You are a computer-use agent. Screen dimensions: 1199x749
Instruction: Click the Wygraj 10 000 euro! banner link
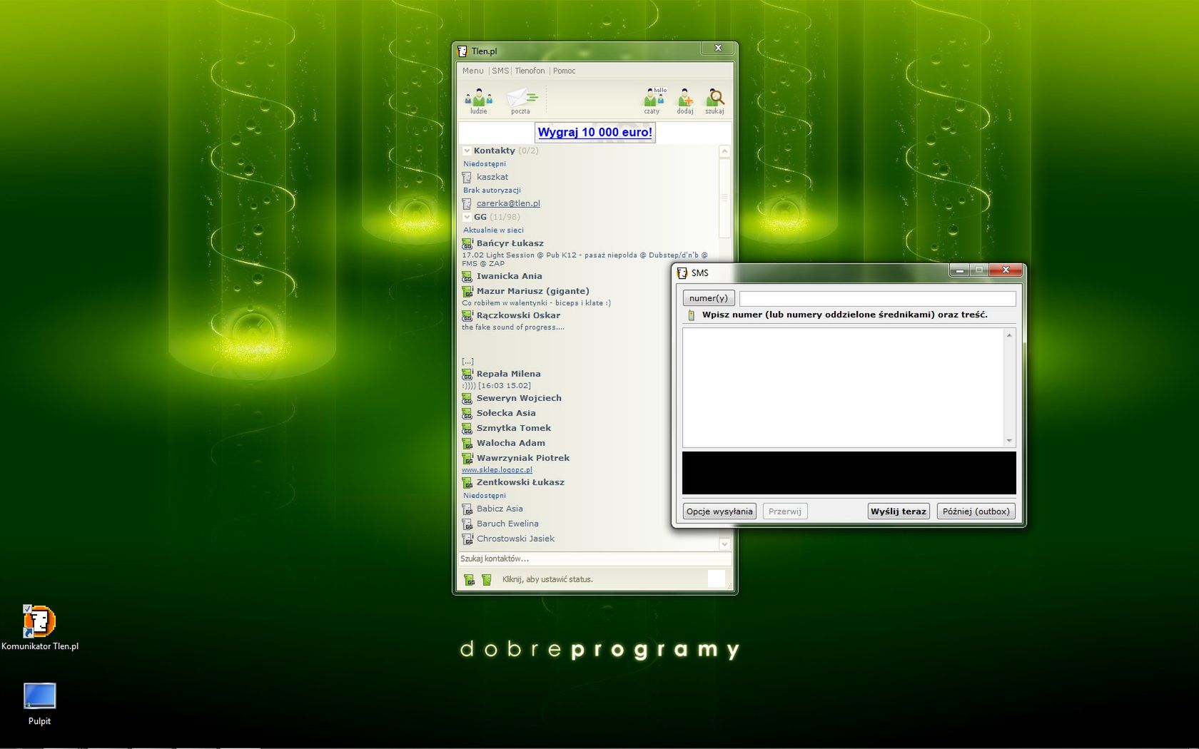(x=595, y=132)
